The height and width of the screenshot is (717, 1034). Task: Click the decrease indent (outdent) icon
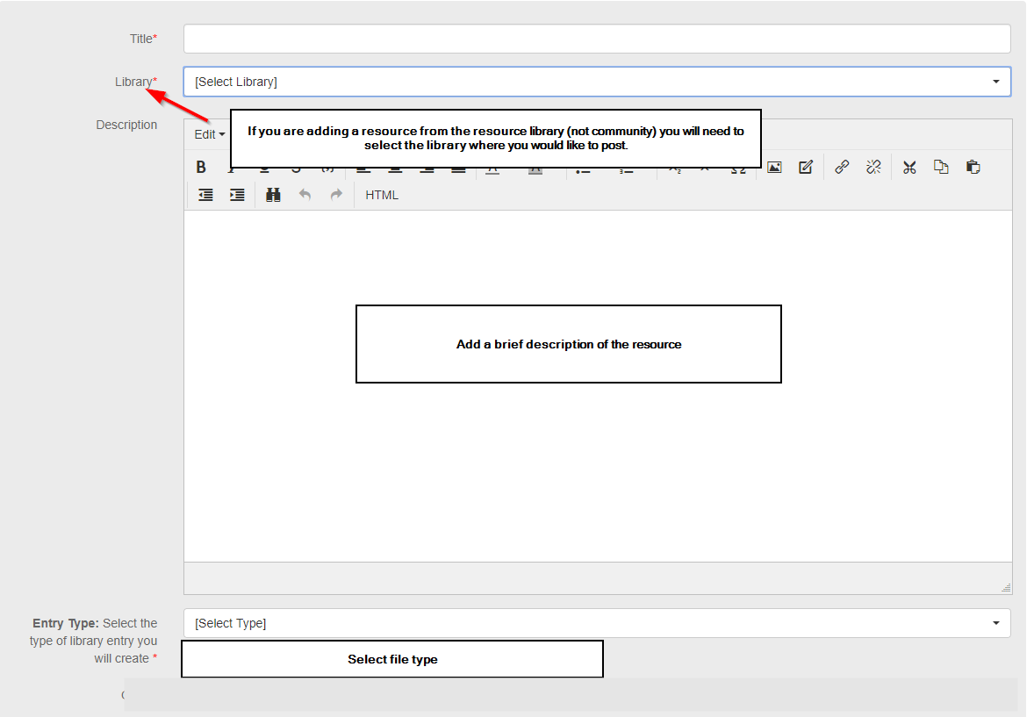(205, 195)
